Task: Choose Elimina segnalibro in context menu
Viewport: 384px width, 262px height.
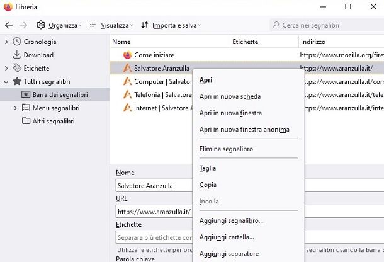Action: [x=249, y=149]
